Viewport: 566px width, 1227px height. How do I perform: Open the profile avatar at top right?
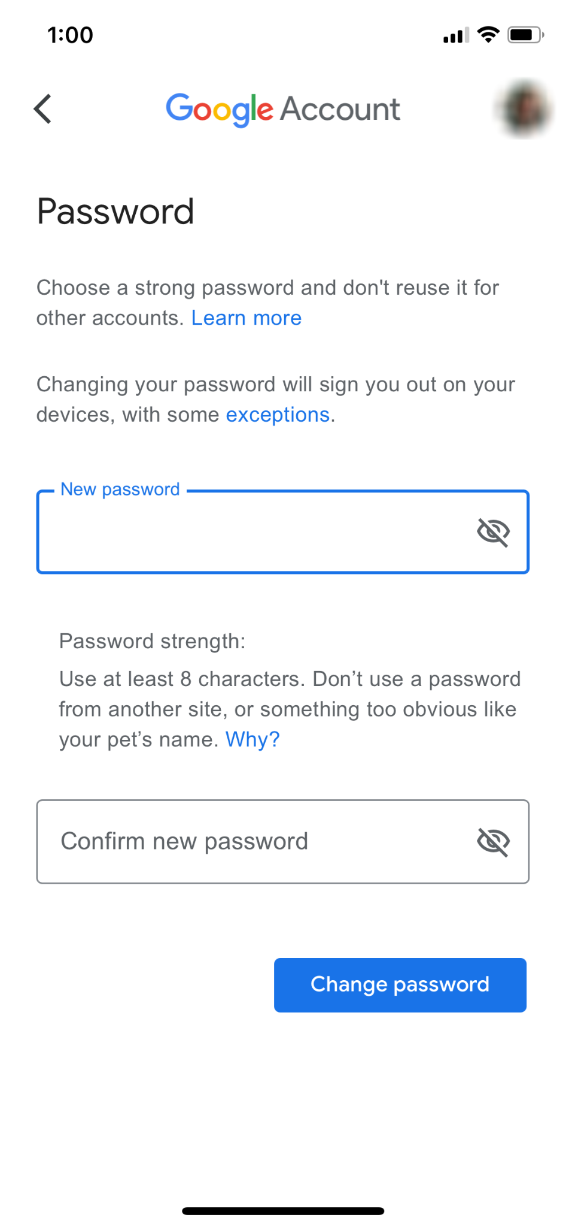click(523, 108)
